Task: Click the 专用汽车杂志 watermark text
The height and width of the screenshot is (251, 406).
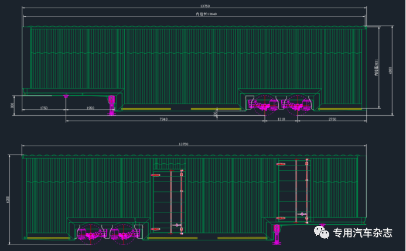Action: [363, 232]
